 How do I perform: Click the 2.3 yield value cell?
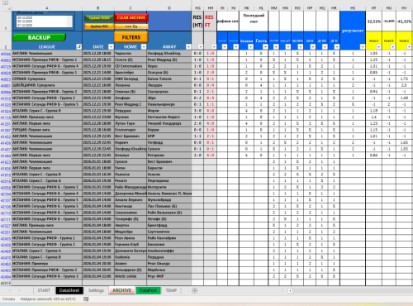tap(404, 85)
